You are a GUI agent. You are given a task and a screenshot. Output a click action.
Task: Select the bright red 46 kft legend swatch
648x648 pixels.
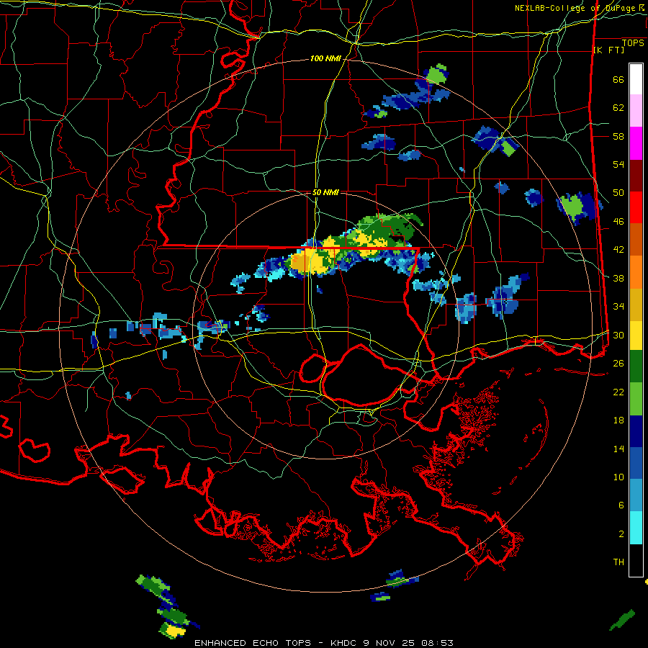(x=636, y=207)
